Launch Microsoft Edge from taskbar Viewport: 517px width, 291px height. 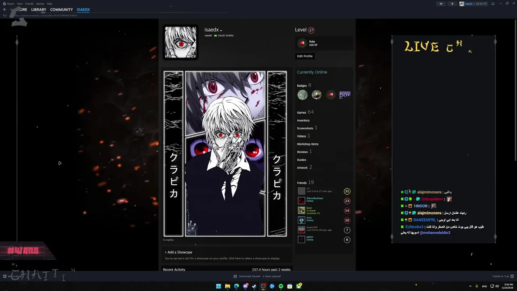tap(236, 286)
